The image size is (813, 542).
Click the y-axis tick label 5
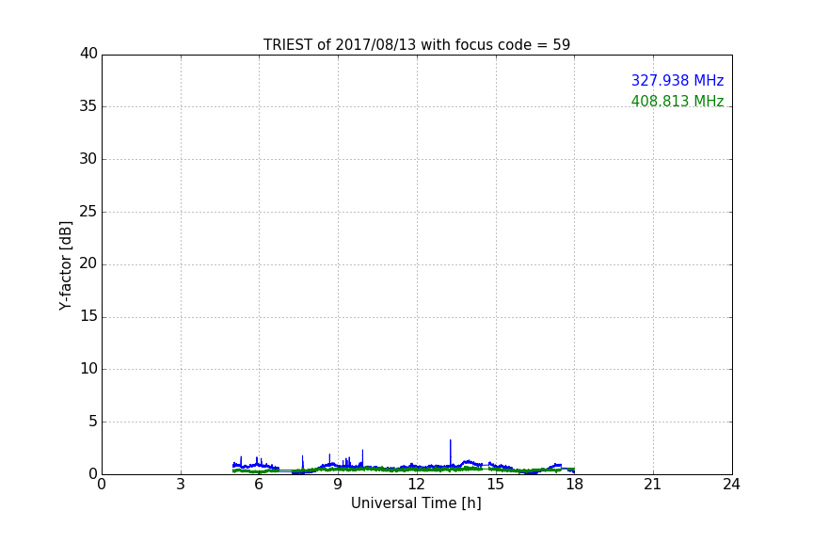click(93, 422)
